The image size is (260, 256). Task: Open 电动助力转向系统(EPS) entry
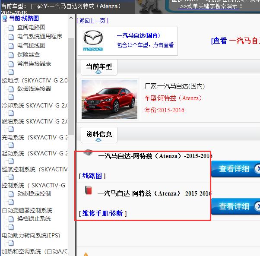(x=31, y=235)
